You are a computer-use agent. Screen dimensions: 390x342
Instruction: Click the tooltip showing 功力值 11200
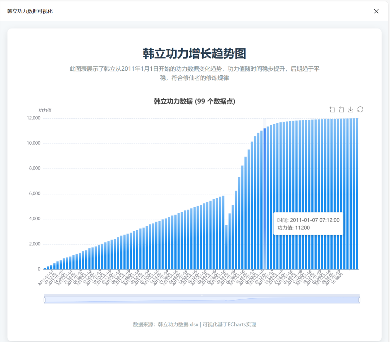point(308,224)
